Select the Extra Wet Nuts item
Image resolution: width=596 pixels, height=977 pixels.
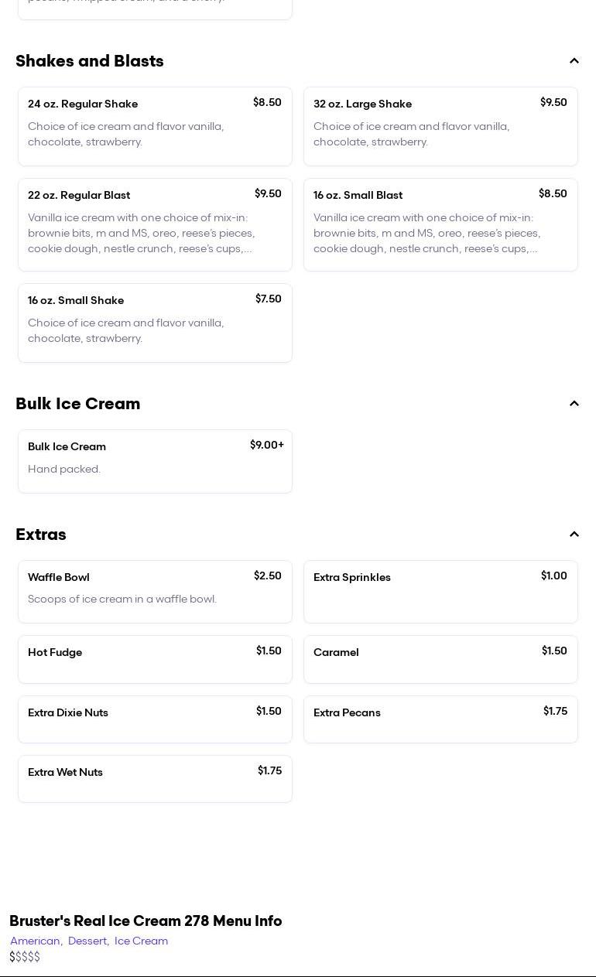point(155,779)
